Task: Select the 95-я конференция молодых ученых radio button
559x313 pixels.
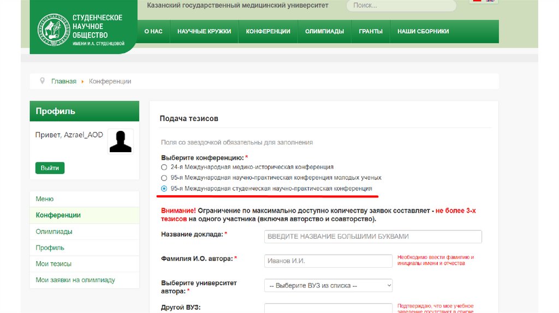Action: pos(164,178)
